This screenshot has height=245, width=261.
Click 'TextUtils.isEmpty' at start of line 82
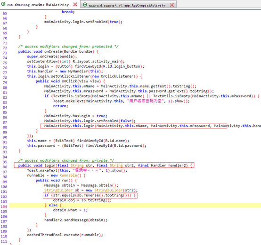click(x=72, y=96)
